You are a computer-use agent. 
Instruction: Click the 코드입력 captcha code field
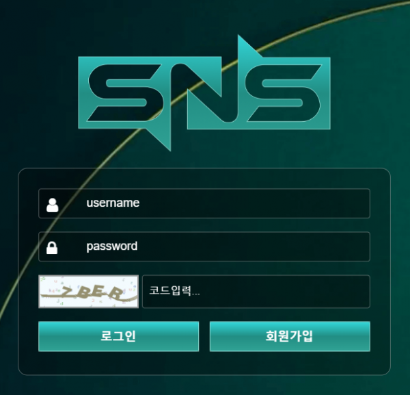coord(256,292)
